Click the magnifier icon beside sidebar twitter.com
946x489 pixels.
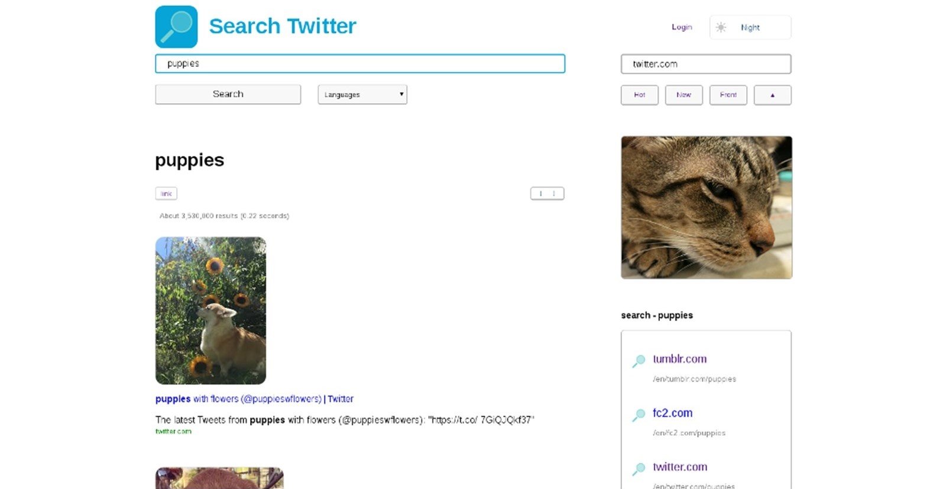[639, 469]
